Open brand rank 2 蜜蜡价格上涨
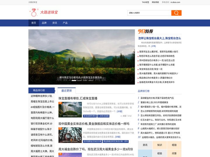Image resolution: width=210 pixels, height=157 pixels. pos(154,102)
